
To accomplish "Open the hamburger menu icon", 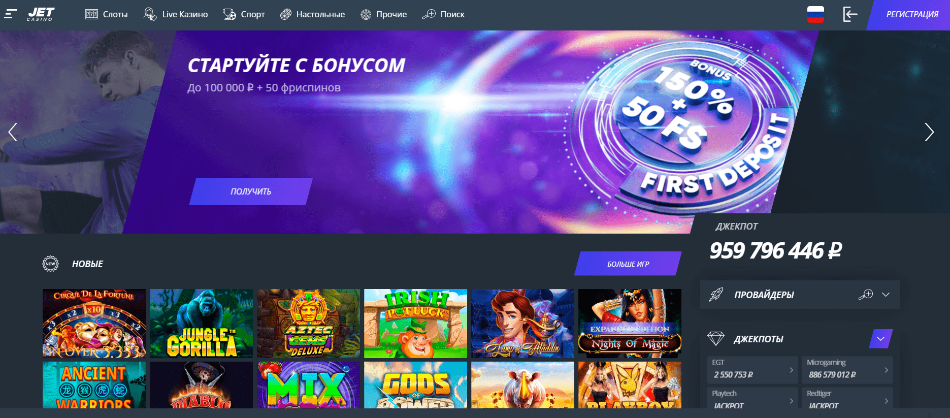I will pyautogui.click(x=11, y=14).
